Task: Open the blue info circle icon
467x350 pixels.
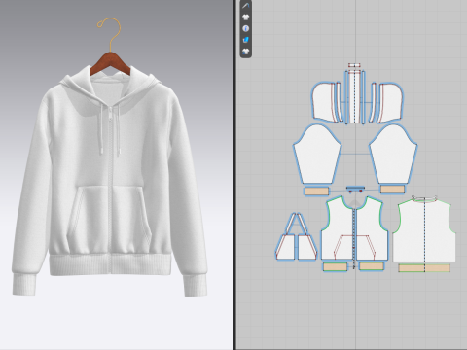Action: click(x=246, y=28)
